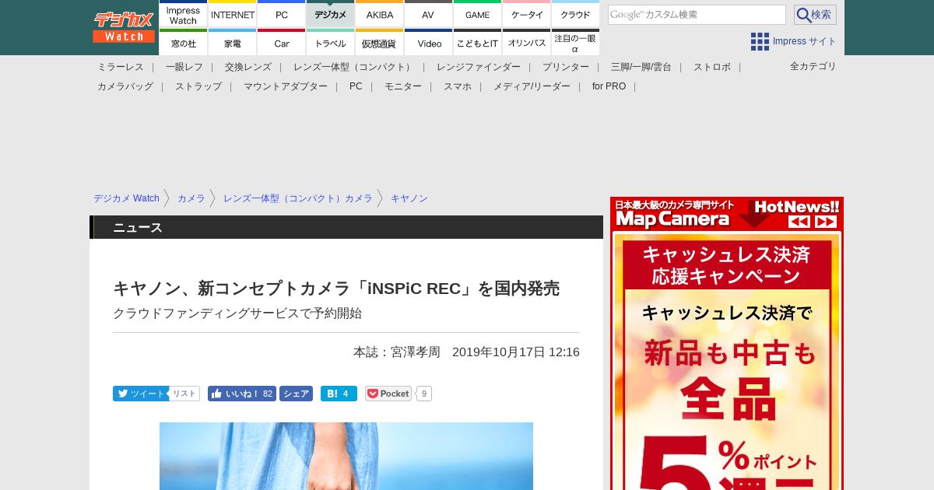Open the 全カテゴリ link

(813, 66)
